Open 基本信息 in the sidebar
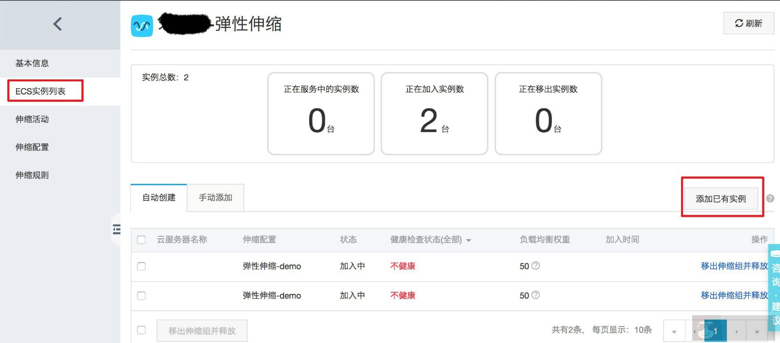 coord(60,63)
